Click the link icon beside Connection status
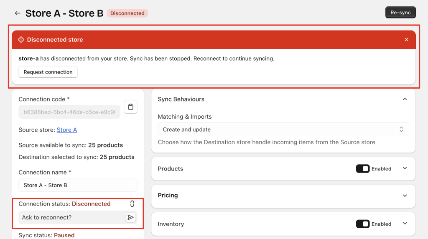428x239 pixels. pyautogui.click(x=132, y=204)
